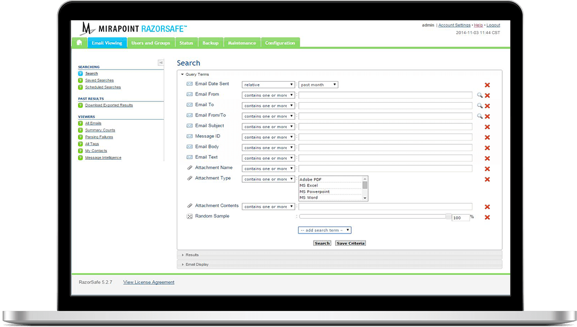Open address lookup for Email From/To

[479, 116]
